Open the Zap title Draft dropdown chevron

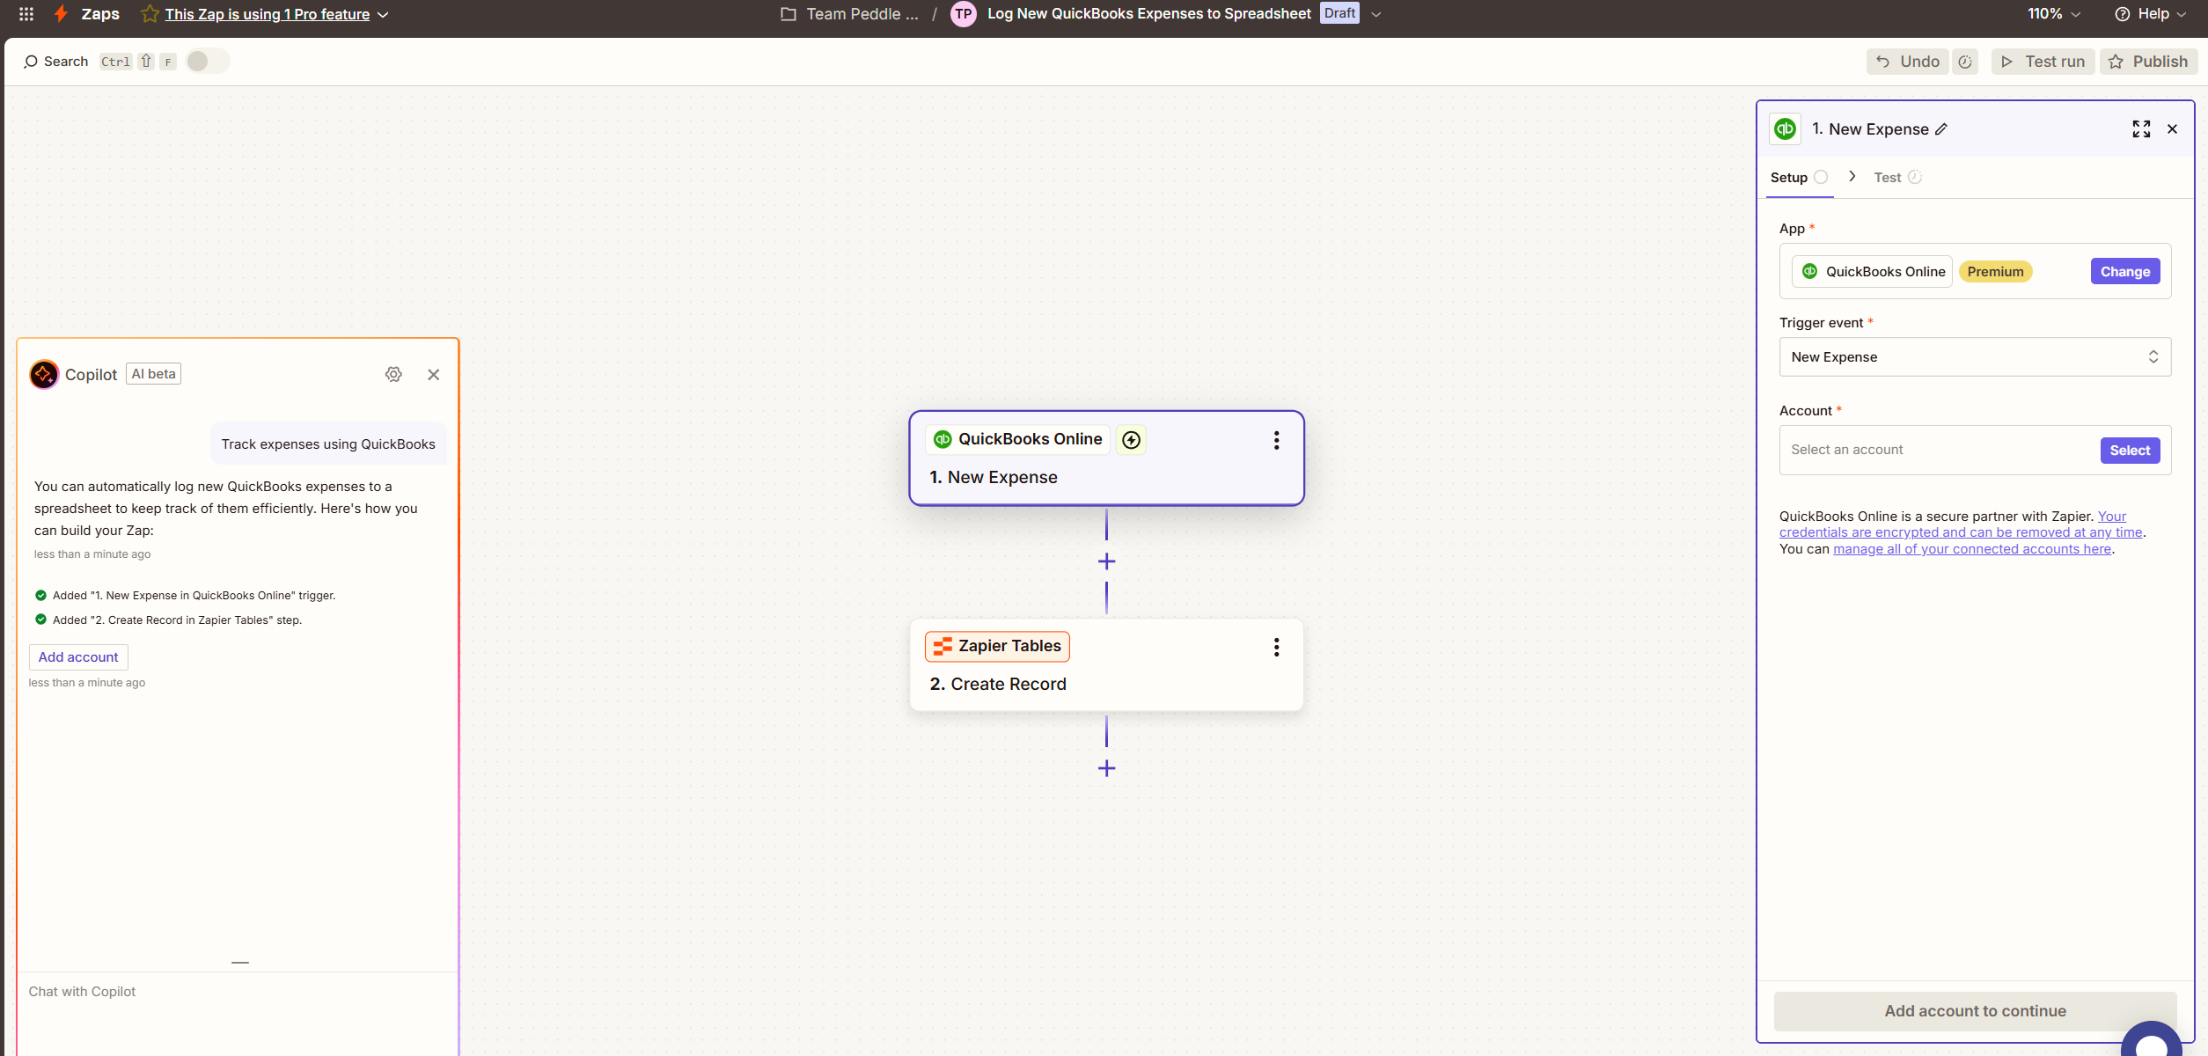coord(1376,14)
